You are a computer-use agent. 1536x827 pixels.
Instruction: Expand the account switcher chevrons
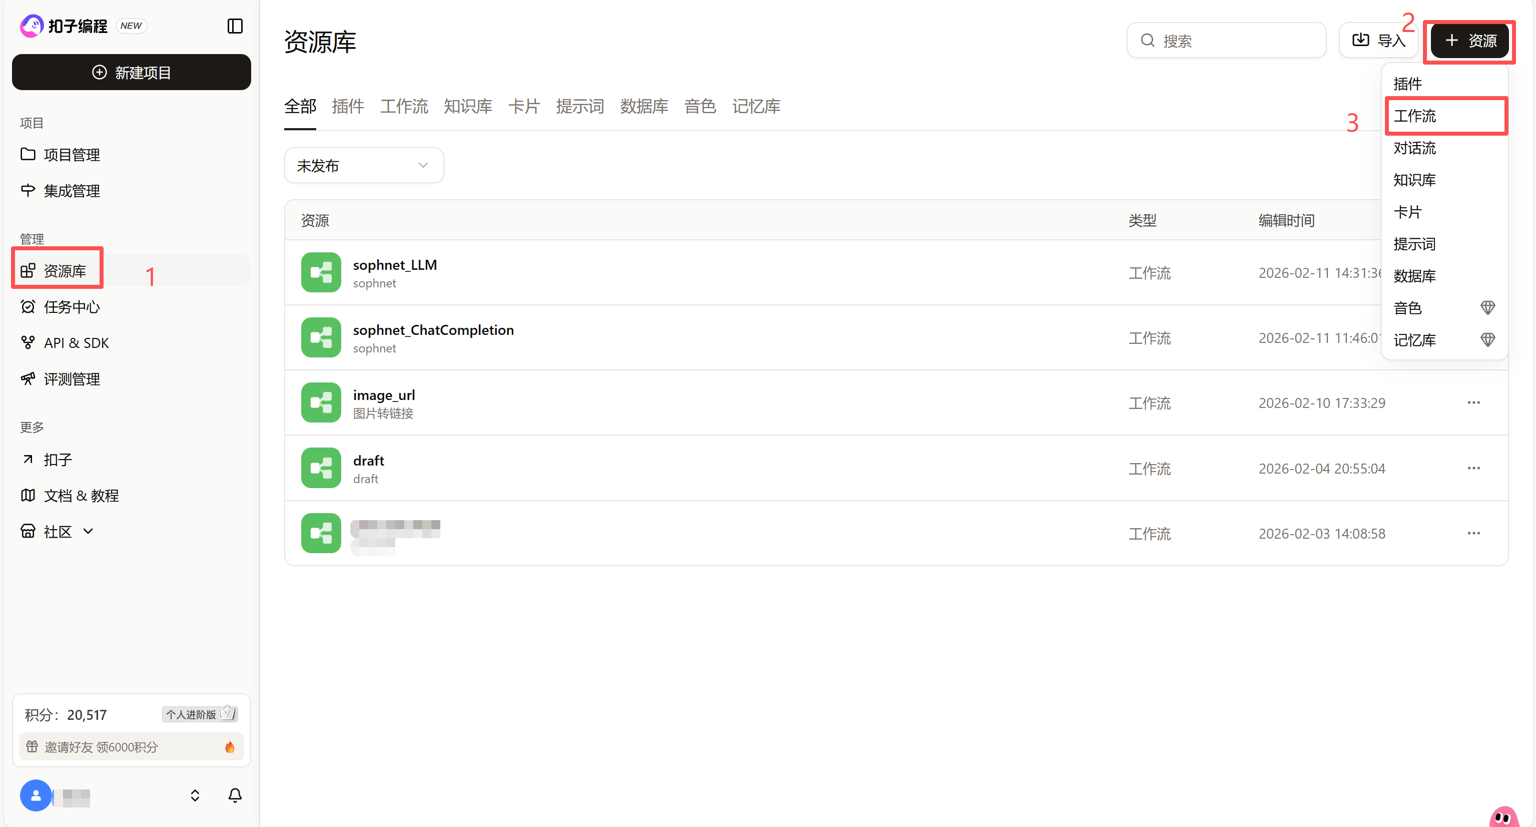tap(195, 795)
